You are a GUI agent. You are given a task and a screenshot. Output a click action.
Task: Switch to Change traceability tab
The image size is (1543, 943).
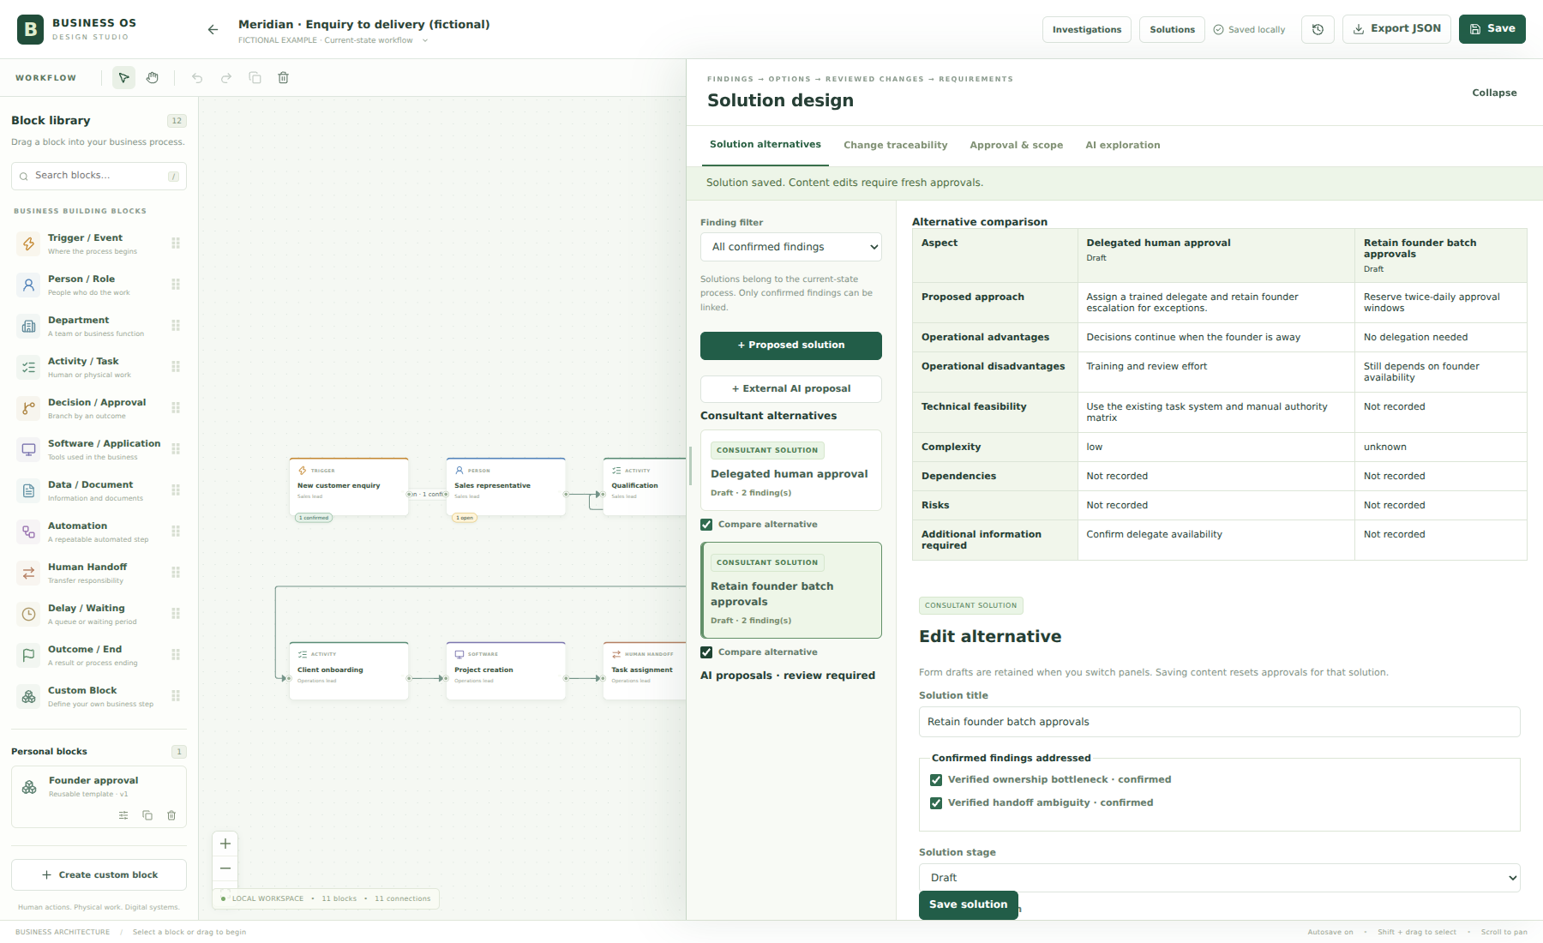click(x=896, y=145)
